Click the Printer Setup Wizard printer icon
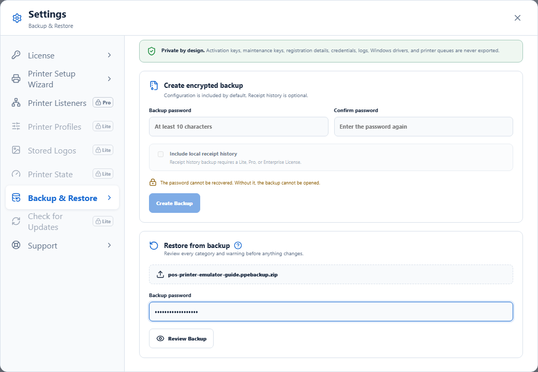The image size is (538, 372). coord(16,79)
